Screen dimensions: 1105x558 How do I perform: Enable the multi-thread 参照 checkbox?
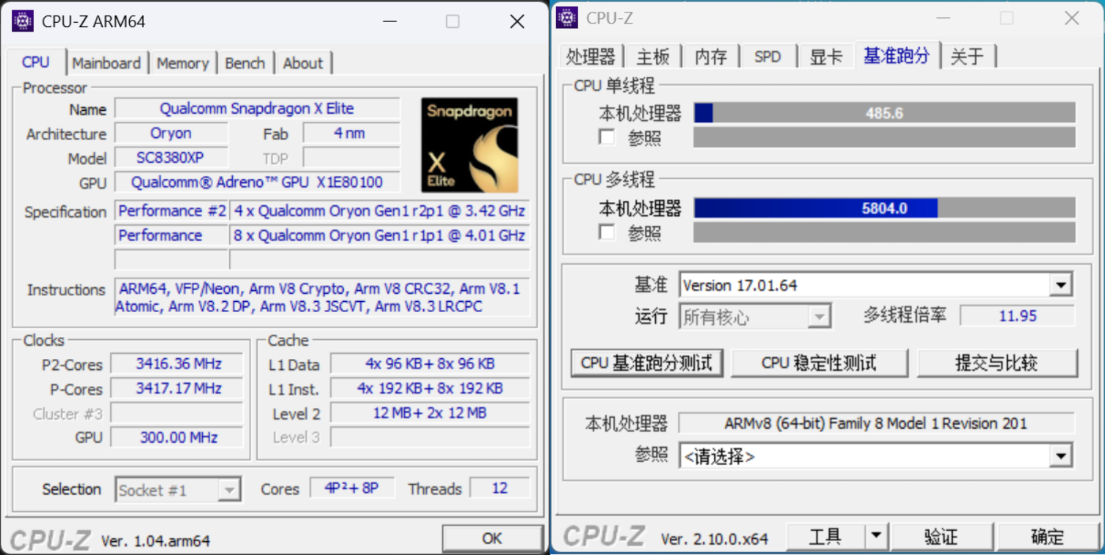pyautogui.click(x=607, y=233)
